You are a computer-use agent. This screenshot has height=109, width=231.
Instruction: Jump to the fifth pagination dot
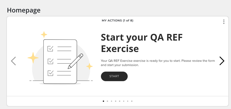coord(119,101)
